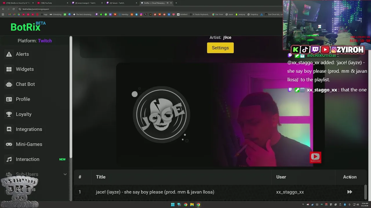This screenshot has width=371, height=208.
Task: Click the song queue table scrollbar
Action: pos(365,192)
